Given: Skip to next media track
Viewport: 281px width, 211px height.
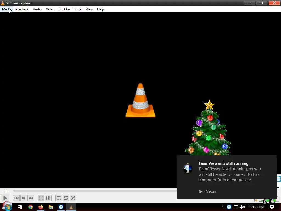Looking at the screenshot, I should (x=31, y=198).
